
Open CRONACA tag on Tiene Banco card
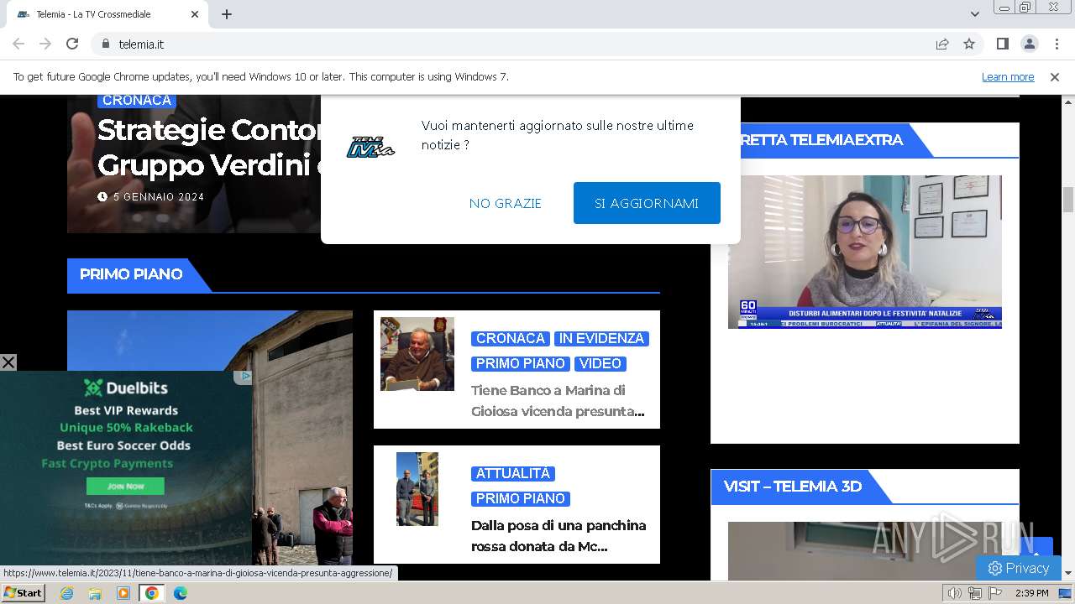point(511,339)
